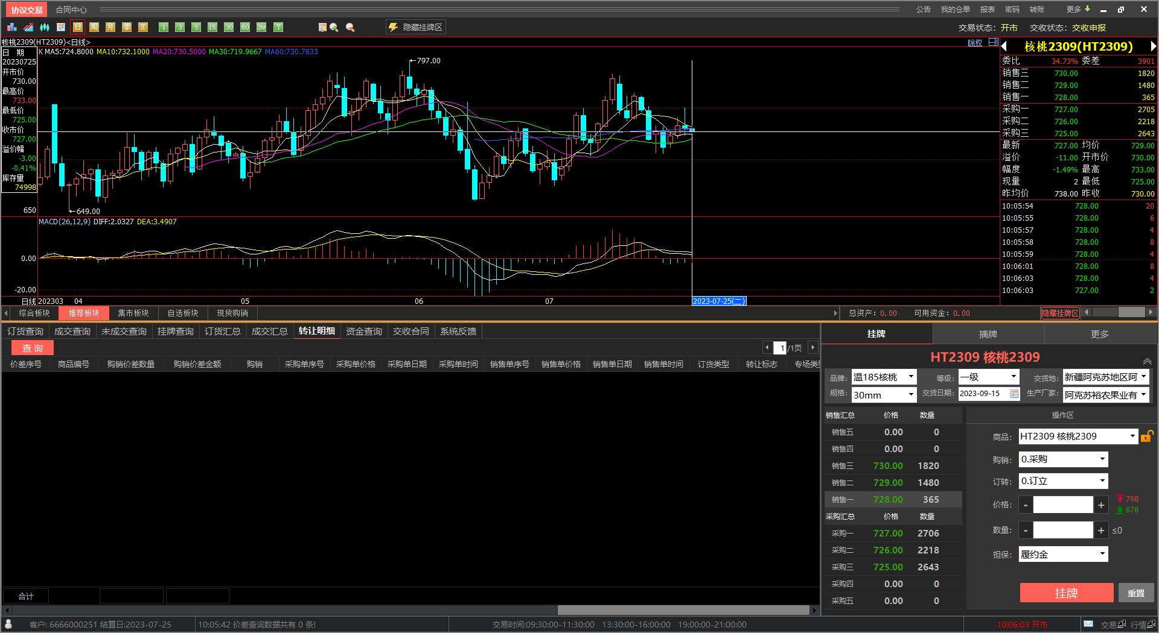
Task: Open the 品牌 dropdown
Action: coord(884,377)
